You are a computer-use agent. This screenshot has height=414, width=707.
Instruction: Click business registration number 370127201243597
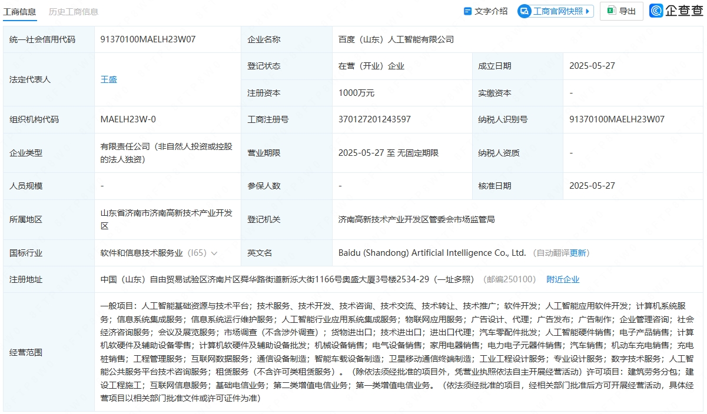(374, 119)
